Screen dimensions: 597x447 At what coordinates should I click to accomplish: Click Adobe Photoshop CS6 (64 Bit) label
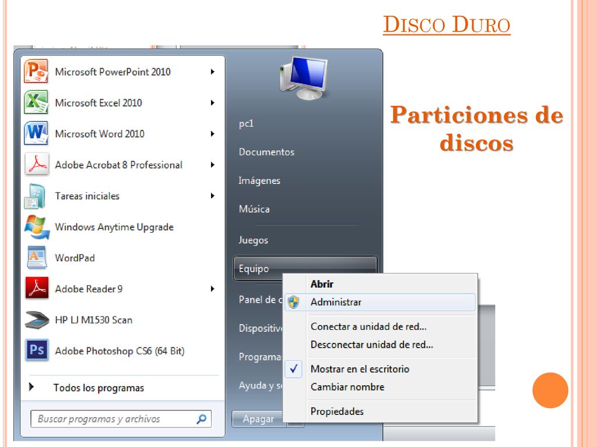tap(120, 351)
